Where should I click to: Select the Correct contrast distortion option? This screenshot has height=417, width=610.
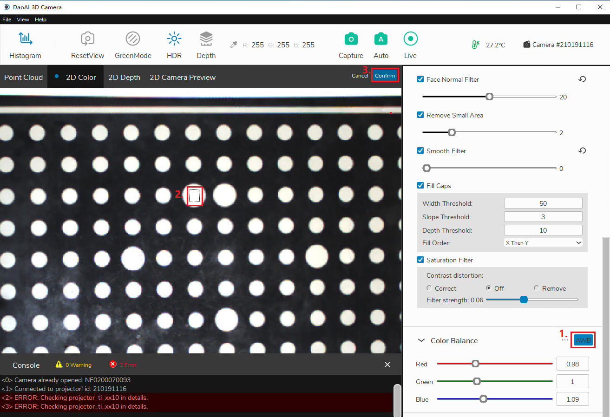click(429, 288)
